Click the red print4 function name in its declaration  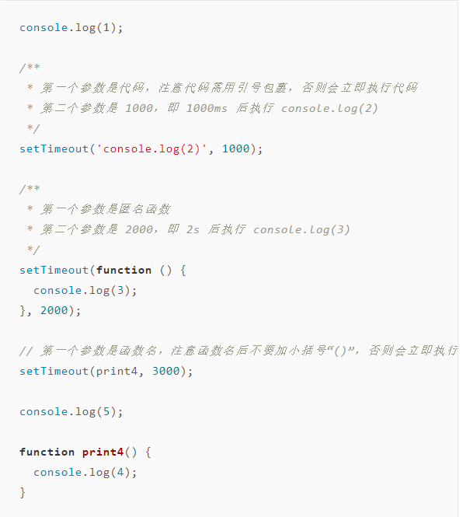coord(103,452)
